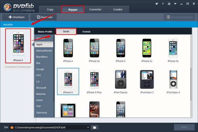Click the Ausgabe header bar label
Viewport: 198px width, 132px height.
[x=8, y=25]
